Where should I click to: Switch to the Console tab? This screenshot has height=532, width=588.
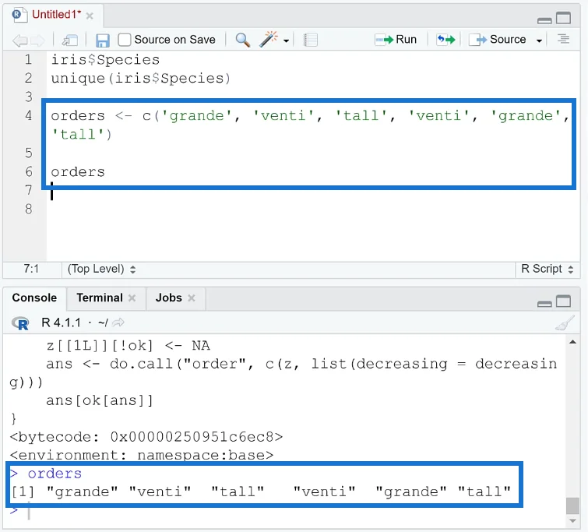point(34,298)
